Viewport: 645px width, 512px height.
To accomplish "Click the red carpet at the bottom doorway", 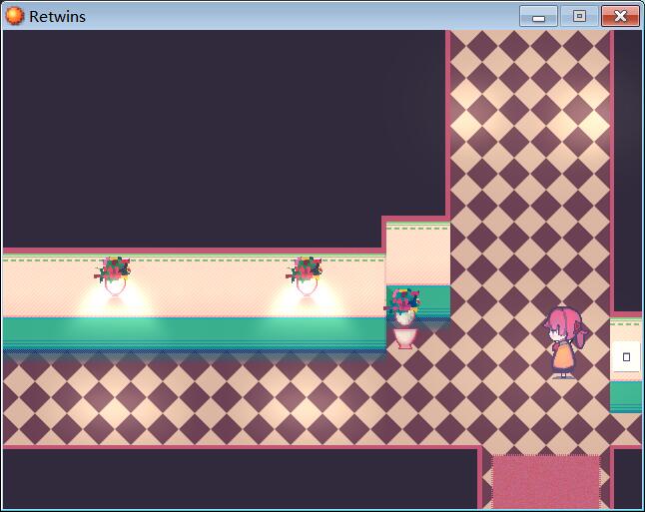I will click(546, 482).
